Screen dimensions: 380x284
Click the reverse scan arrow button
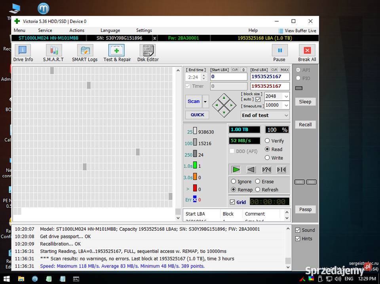pyautogui.click(x=251, y=169)
